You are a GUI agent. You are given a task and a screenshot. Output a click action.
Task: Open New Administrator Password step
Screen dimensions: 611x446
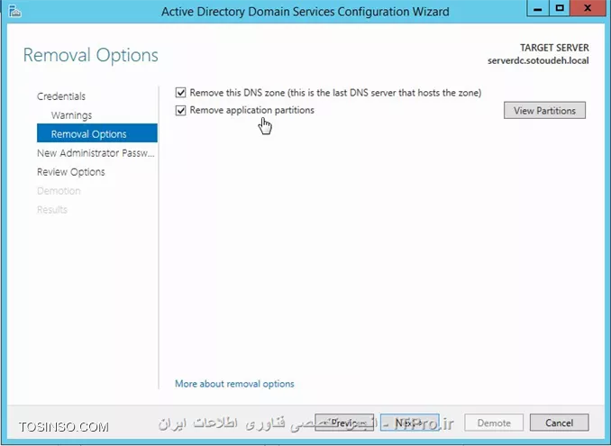tap(96, 153)
